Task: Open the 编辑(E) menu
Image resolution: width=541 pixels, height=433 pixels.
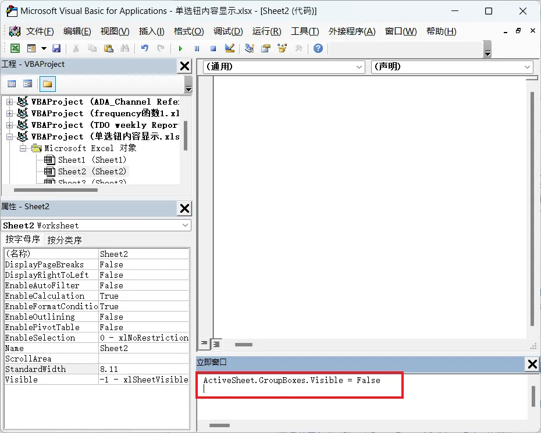Action: 77,31
